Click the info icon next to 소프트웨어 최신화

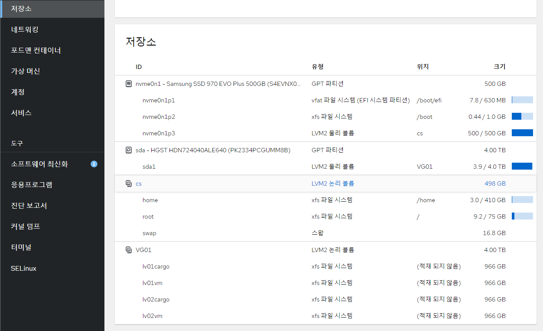pyautogui.click(x=94, y=164)
